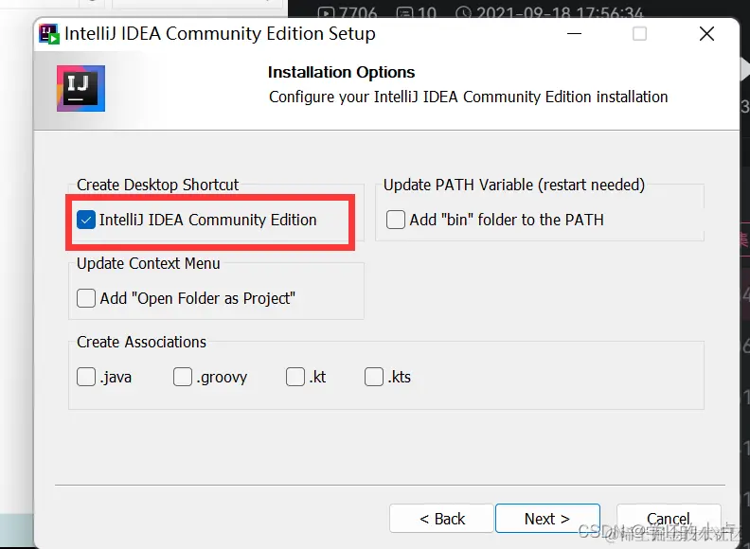Image resolution: width=750 pixels, height=549 pixels.
Task: Maximize the setup window
Action: [x=639, y=34]
